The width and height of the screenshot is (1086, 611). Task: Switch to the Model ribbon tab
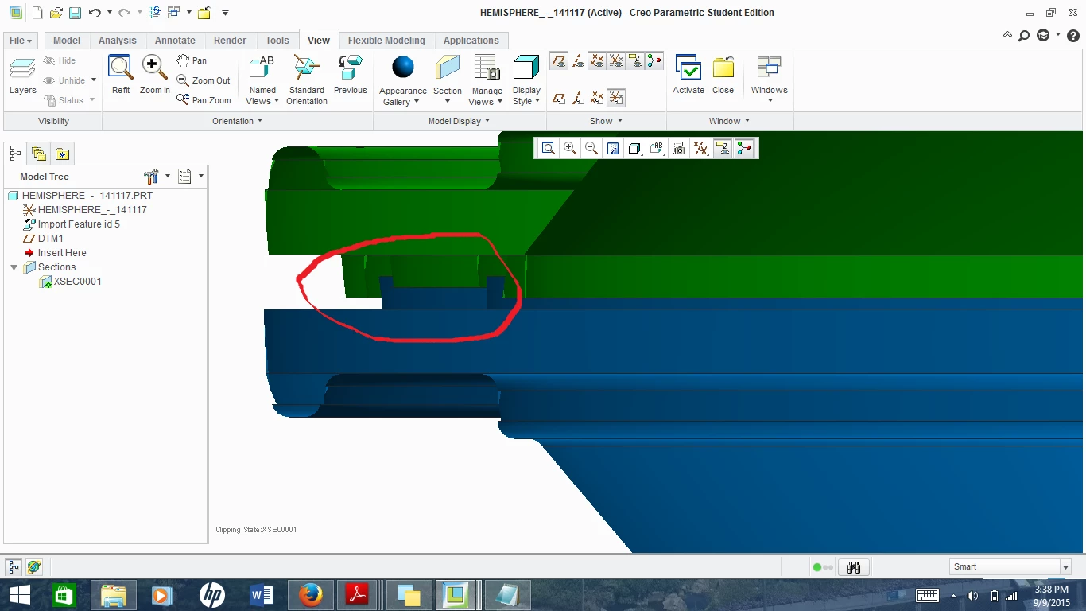click(67, 40)
